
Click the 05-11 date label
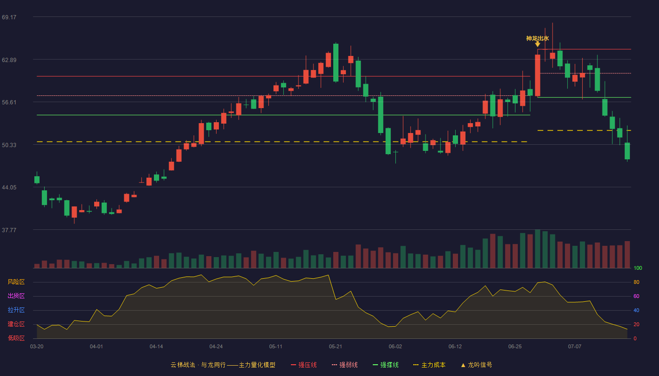point(276,346)
